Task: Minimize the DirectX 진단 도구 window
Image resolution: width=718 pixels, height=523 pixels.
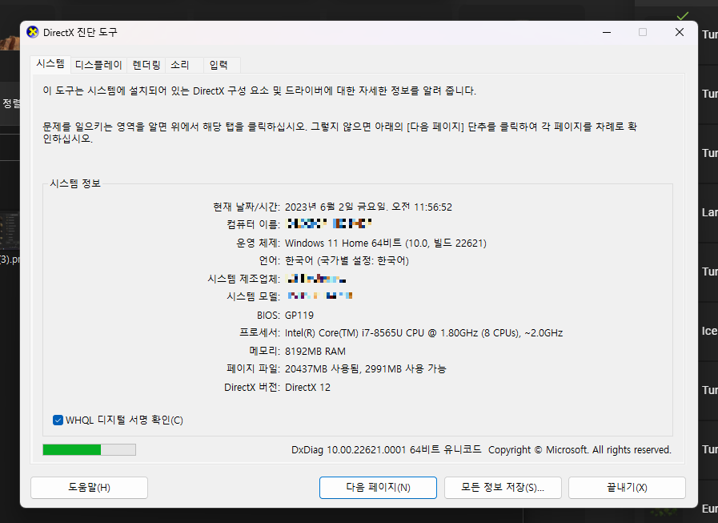Action: click(x=607, y=32)
